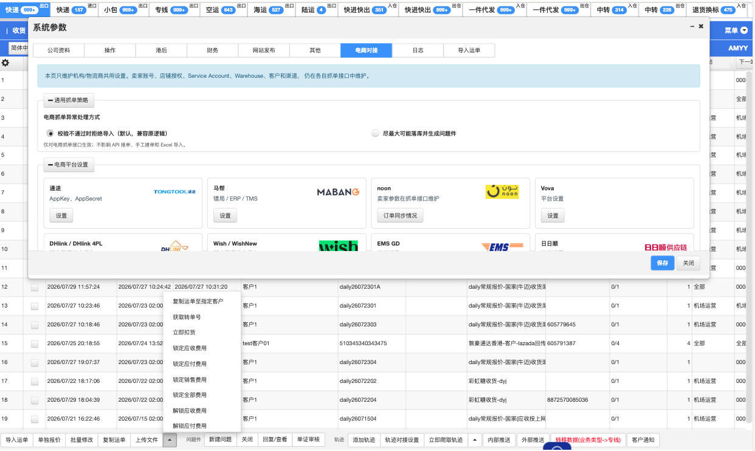Tick the checkbox in row 17
This screenshot has width=755, height=451.
coord(35,381)
